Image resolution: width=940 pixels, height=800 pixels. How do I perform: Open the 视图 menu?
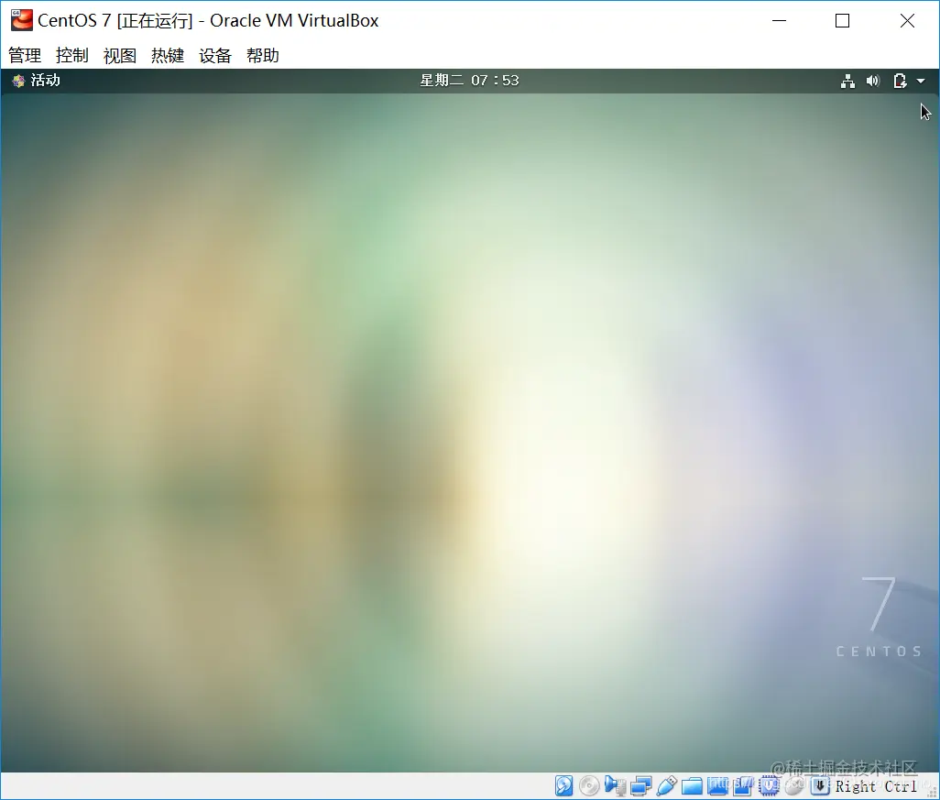pyautogui.click(x=120, y=56)
